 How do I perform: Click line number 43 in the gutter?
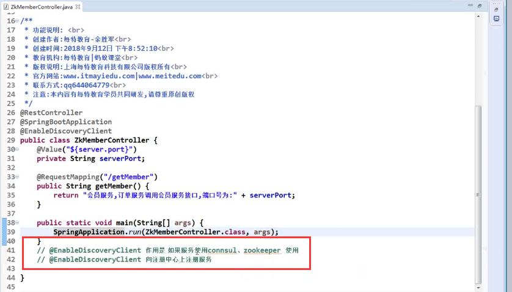coord(11,269)
